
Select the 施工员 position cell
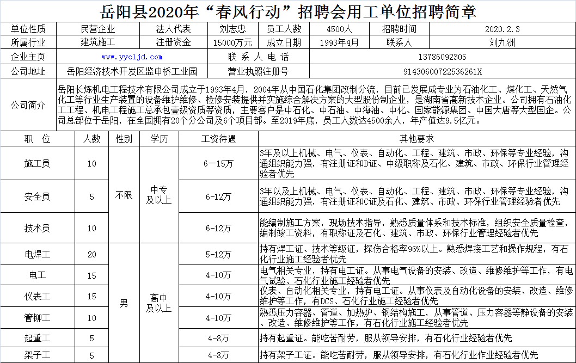(38, 163)
